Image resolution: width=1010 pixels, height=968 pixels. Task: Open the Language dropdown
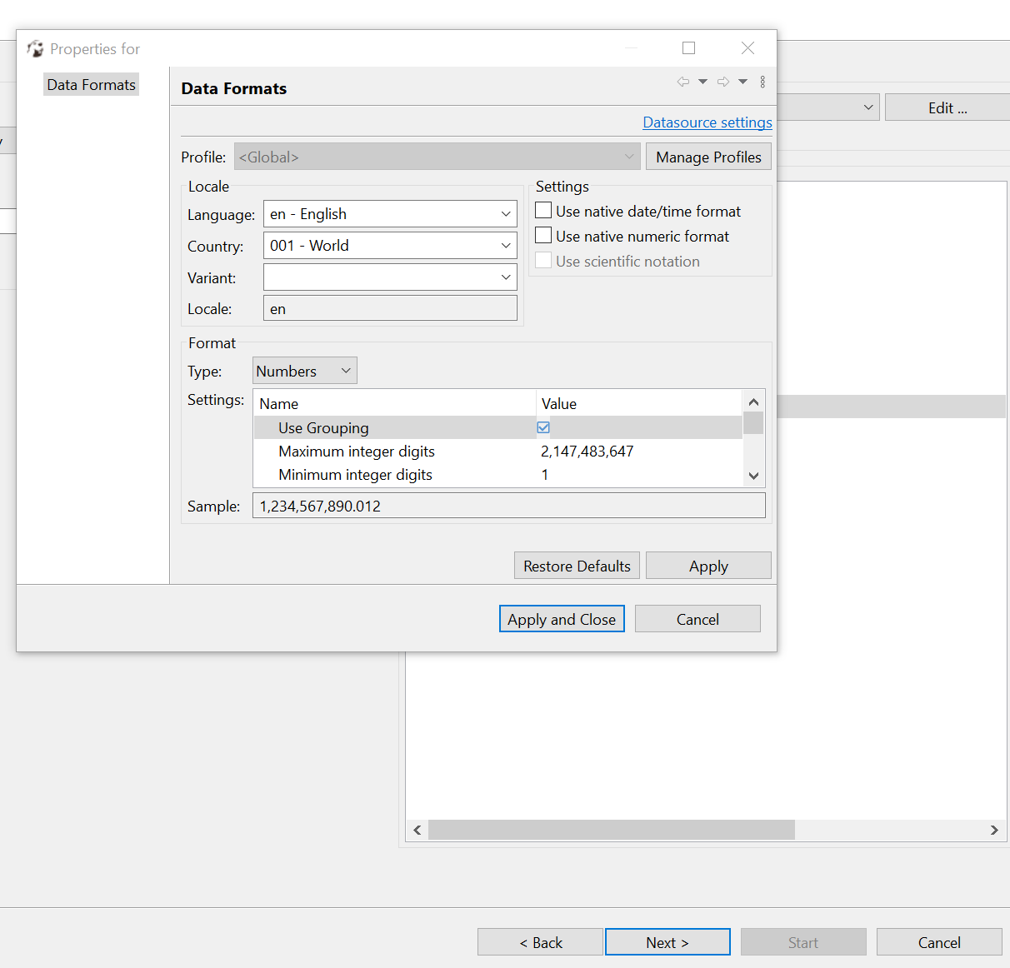click(x=506, y=214)
